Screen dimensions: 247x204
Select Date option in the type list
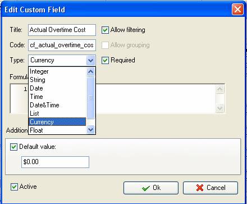click(x=57, y=88)
